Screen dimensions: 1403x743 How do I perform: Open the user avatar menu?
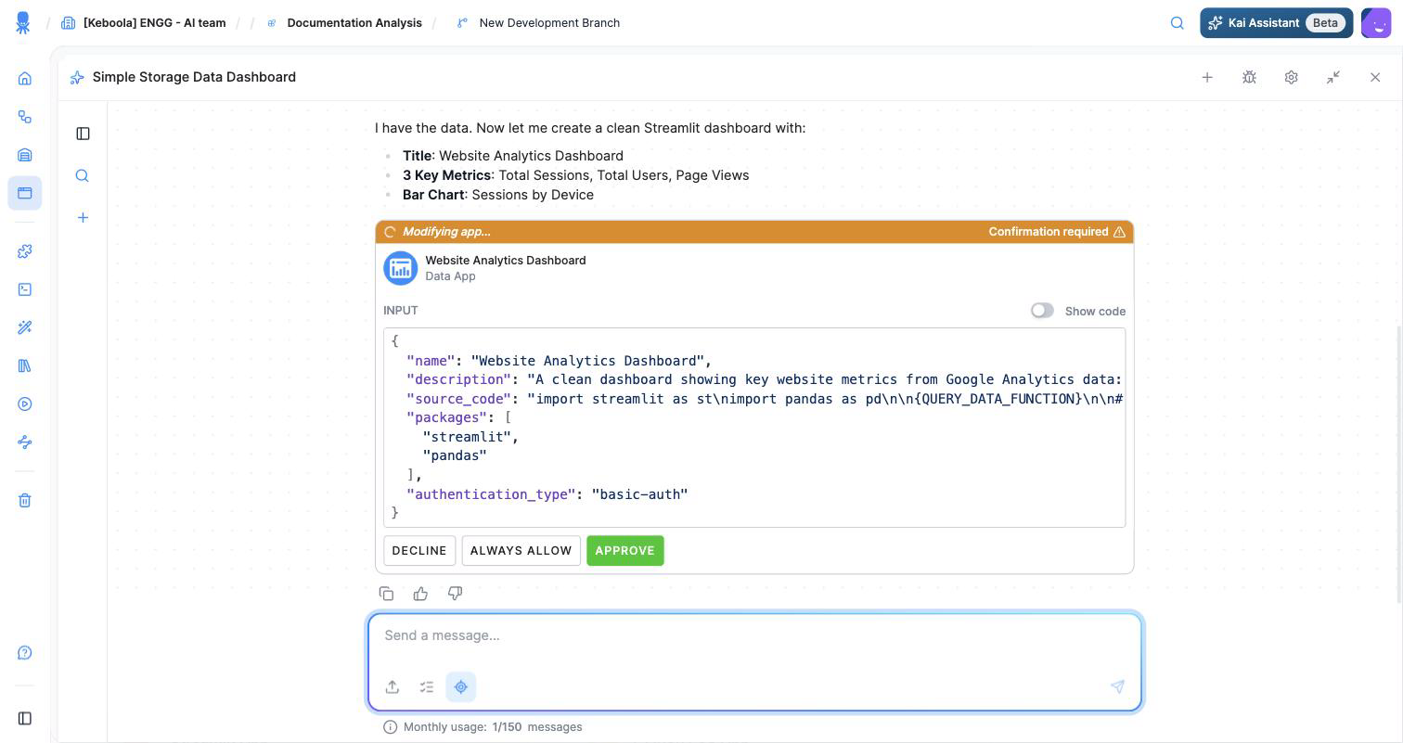tap(1376, 23)
